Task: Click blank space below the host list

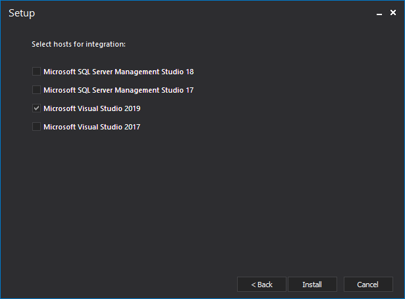Action: pyautogui.click(x=198, y=197)
